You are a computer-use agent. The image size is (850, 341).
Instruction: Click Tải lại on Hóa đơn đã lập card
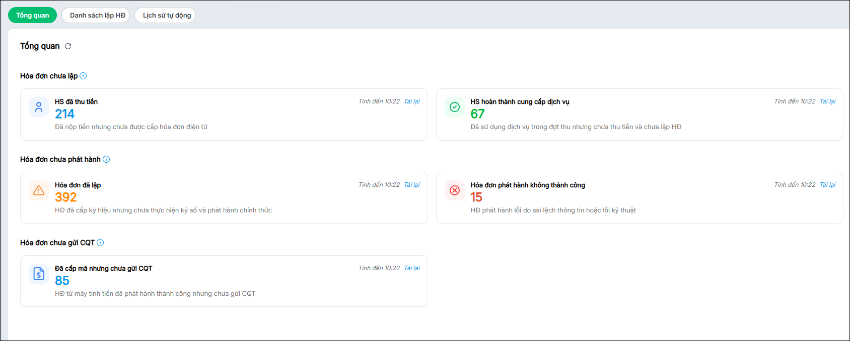pyautogui.click(x=412, y=185)
